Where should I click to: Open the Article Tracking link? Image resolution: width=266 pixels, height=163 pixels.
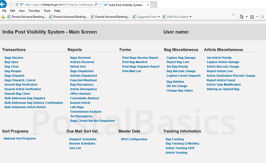click(176, 153)
